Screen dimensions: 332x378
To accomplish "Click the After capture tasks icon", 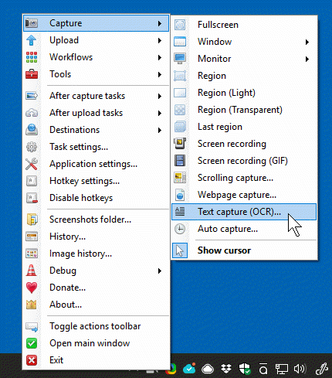I will pos(32,96).
